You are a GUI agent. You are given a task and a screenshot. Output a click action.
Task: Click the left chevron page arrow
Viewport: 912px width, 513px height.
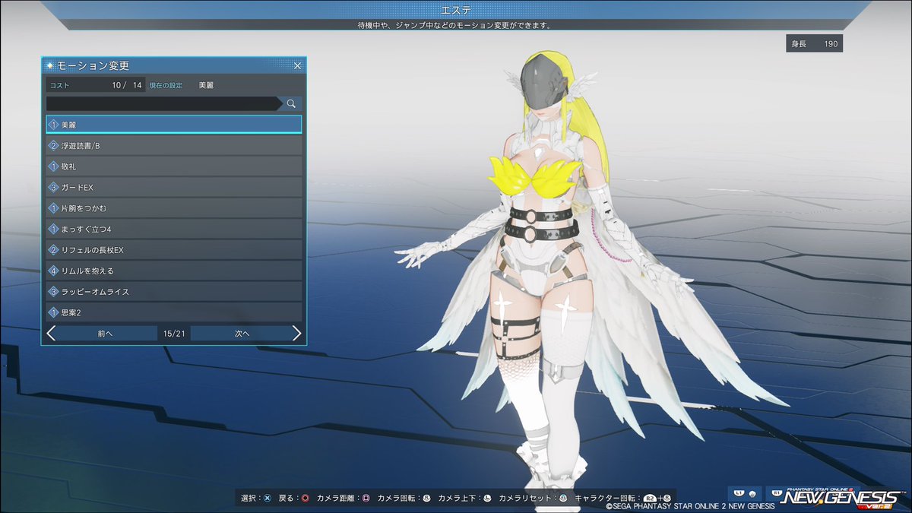coord(51,333)
